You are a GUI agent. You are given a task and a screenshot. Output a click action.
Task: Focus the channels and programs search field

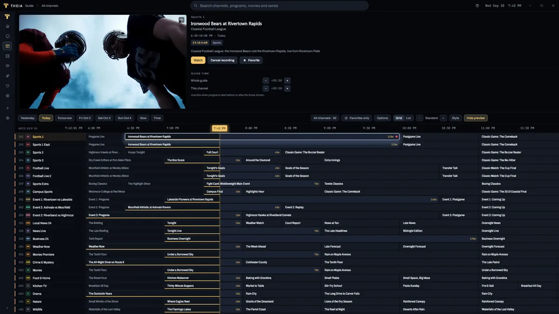[x=279, y=6]
